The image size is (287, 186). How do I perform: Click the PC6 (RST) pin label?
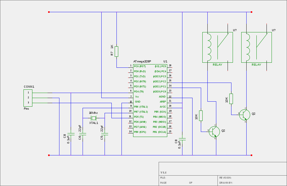(x=140, y=66)
